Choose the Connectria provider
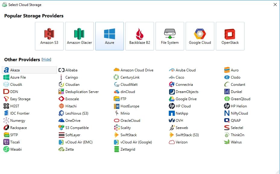280x174 pixels. (181, 84)
